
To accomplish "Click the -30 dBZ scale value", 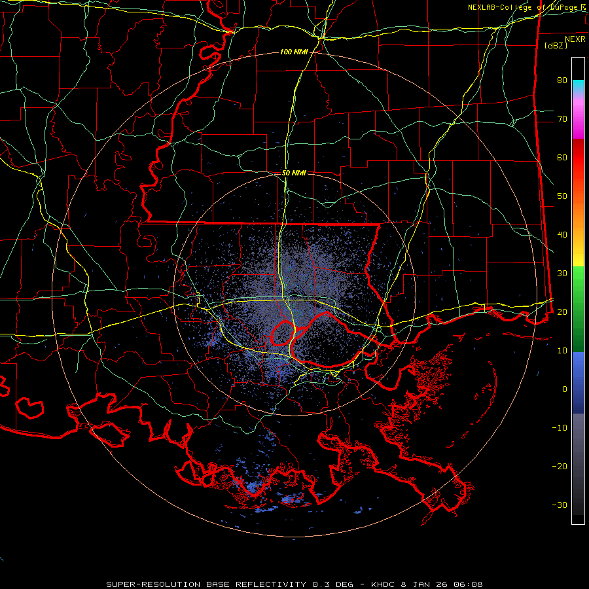I will point(560,505).
